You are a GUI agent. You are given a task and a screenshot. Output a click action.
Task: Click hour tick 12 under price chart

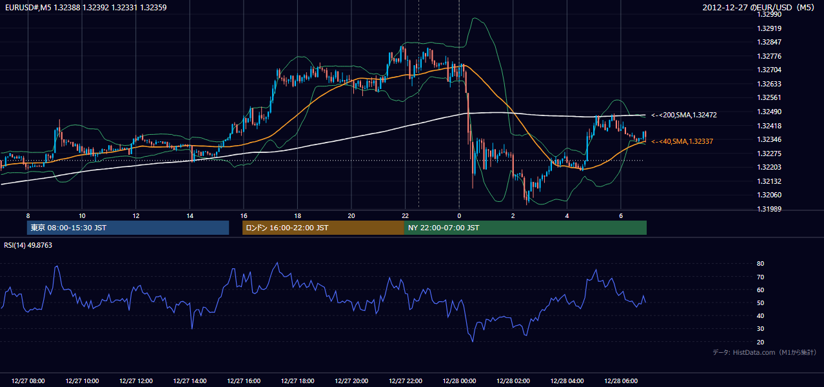coord(136,215)
